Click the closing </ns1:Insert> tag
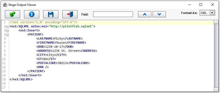220x93 pixels. click(30, 75)
